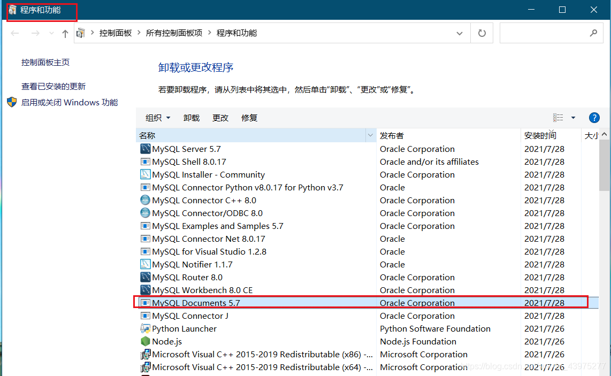This screenshot has height=376, width=611.
Task: Select MySQL Router 8.0 row name
Action: point(187,278)
